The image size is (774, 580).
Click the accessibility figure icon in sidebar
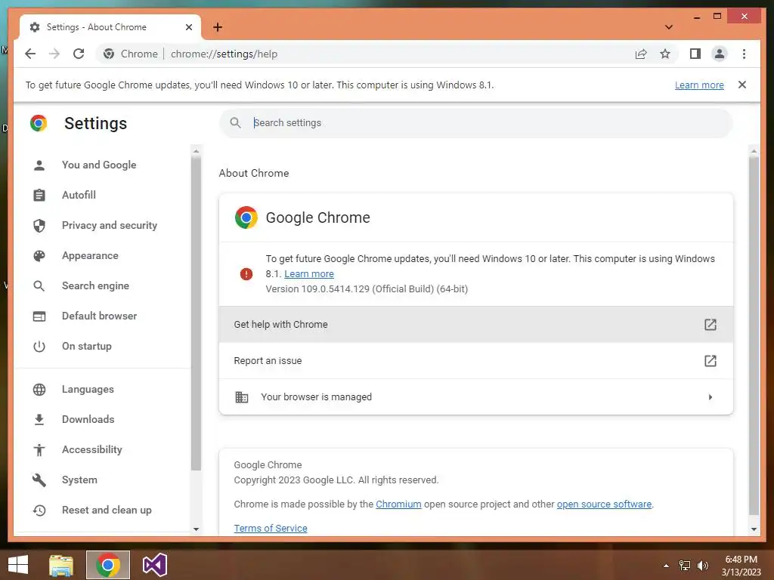pyautogui.click(x=39, y=450)
